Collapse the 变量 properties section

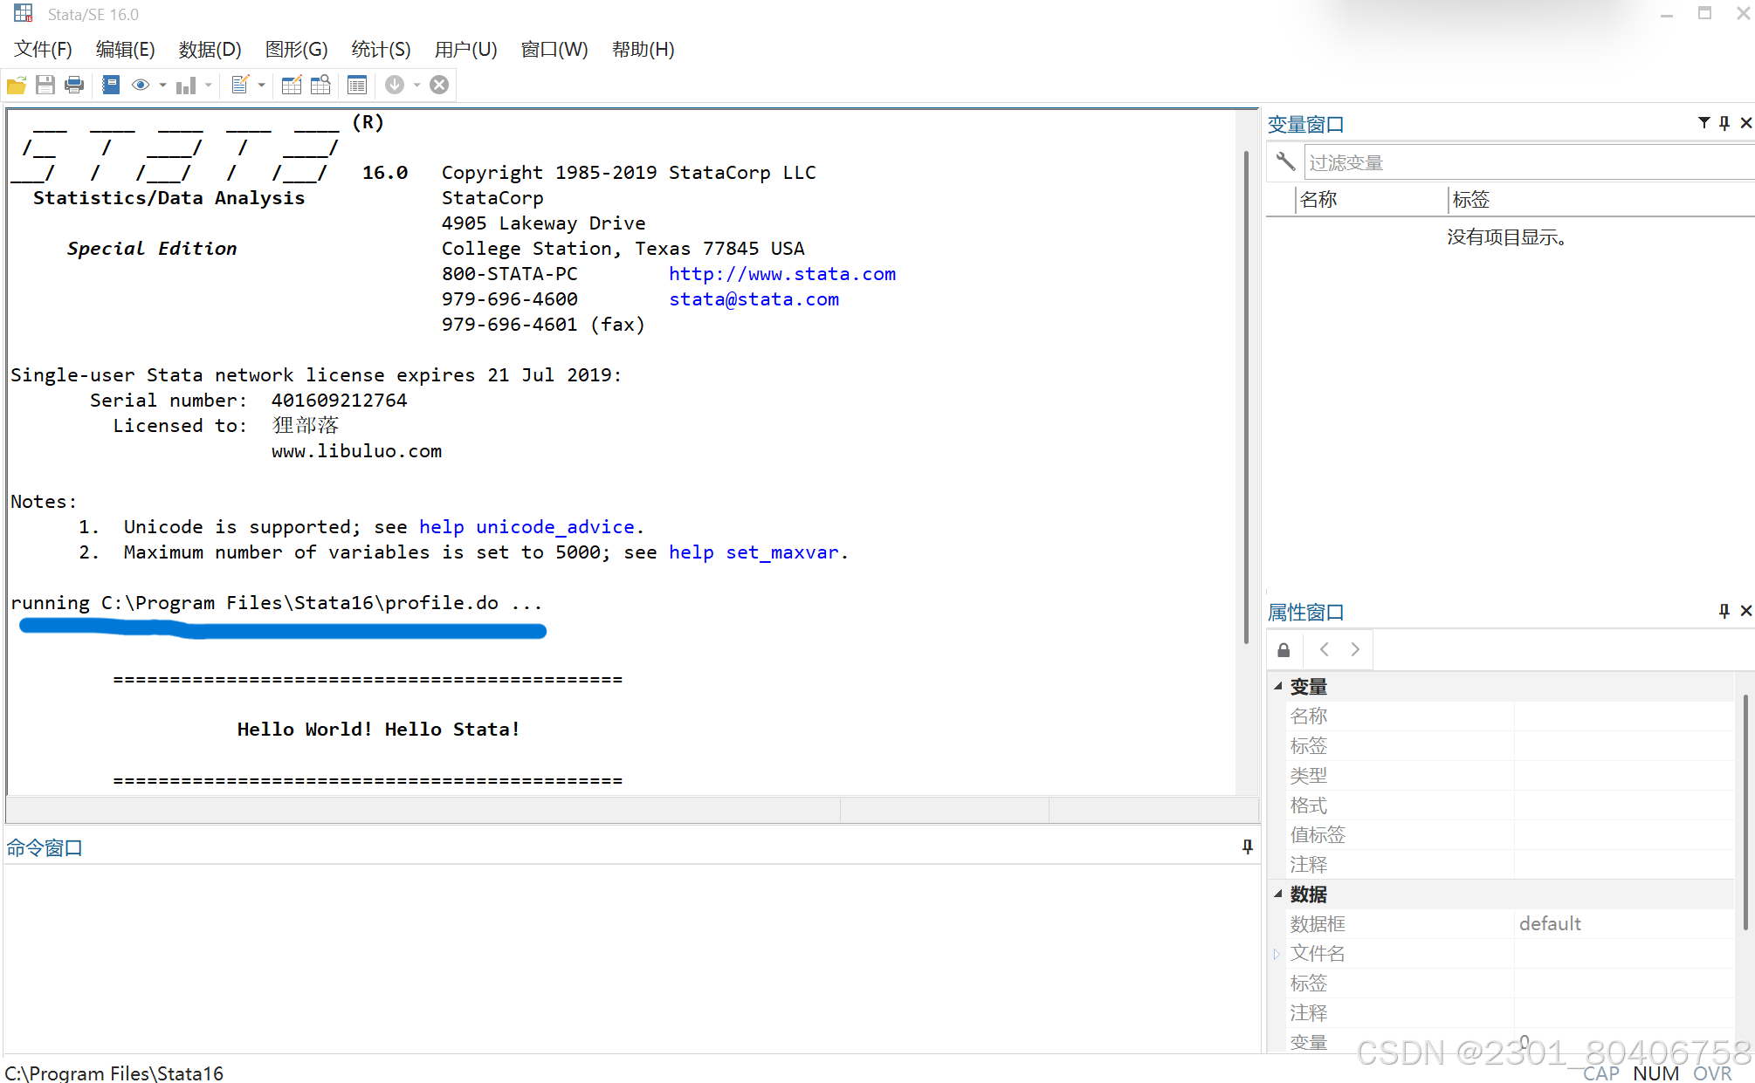[1277, 687]
